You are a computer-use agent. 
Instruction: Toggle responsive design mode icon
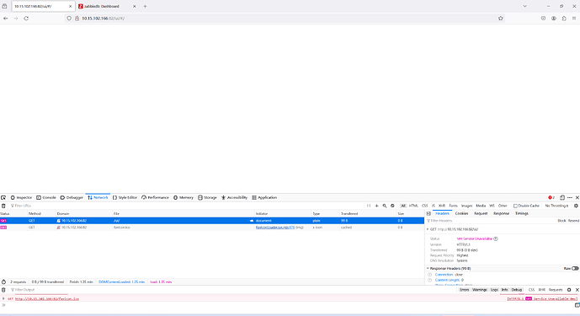point(562,197)
